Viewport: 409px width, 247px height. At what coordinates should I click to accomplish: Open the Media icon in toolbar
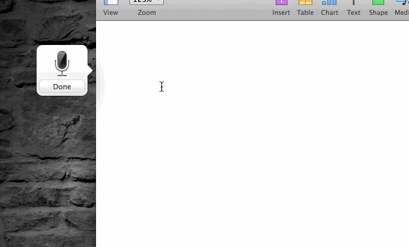click(403, 3)
